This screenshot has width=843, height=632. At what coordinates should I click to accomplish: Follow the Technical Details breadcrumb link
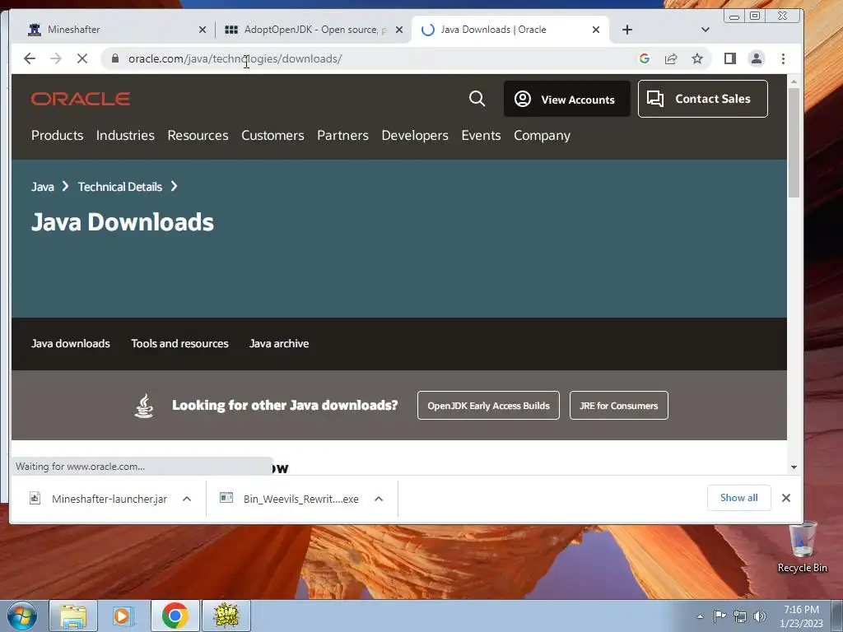click(x=120, y=187)
